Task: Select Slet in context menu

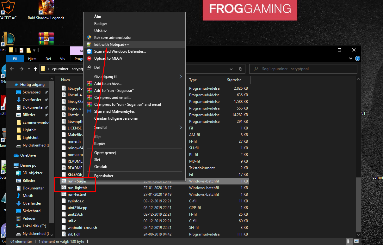Action: [x=97, y=160]
